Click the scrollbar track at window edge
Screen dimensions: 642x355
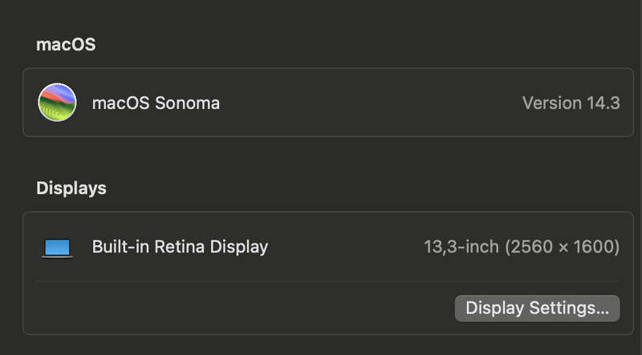638,178
